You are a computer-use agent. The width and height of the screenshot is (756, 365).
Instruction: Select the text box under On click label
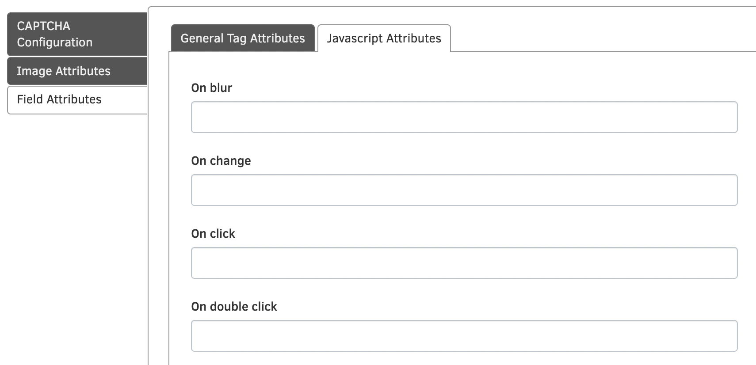pos(464,263)
